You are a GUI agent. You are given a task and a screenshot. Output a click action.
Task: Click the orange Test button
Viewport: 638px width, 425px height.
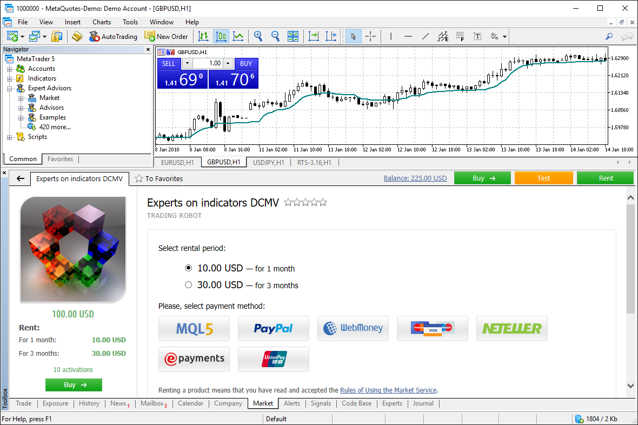tap(543, 178)
